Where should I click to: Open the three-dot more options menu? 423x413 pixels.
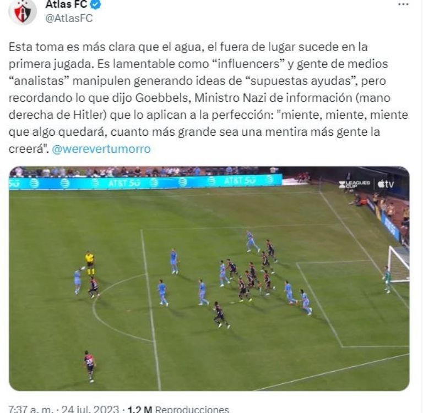pyautogui.click(x=403, y=4)
